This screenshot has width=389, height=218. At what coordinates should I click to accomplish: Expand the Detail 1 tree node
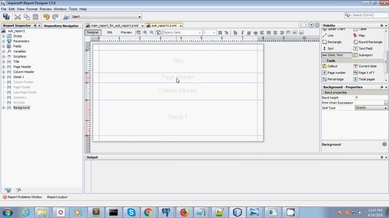(x=4, y=77)
